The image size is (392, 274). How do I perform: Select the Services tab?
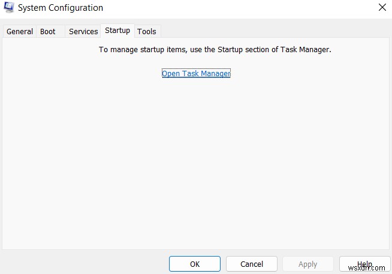coord(83,31)
